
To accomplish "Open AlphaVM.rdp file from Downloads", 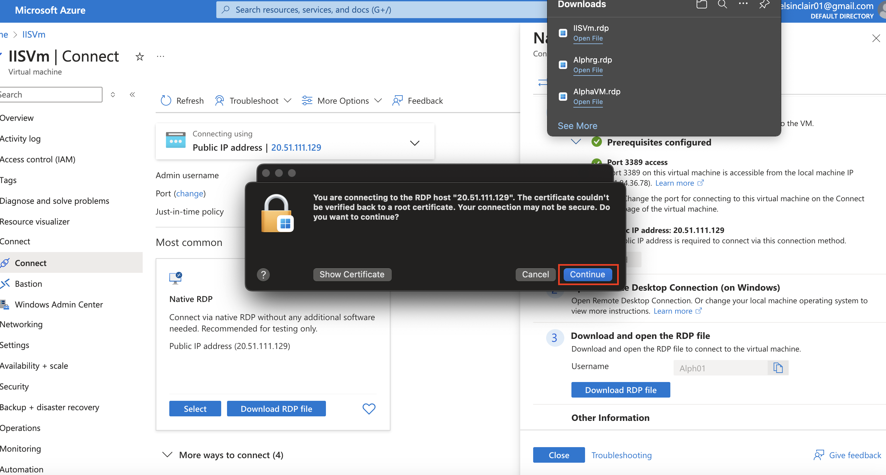I will [x=588, y=102].
